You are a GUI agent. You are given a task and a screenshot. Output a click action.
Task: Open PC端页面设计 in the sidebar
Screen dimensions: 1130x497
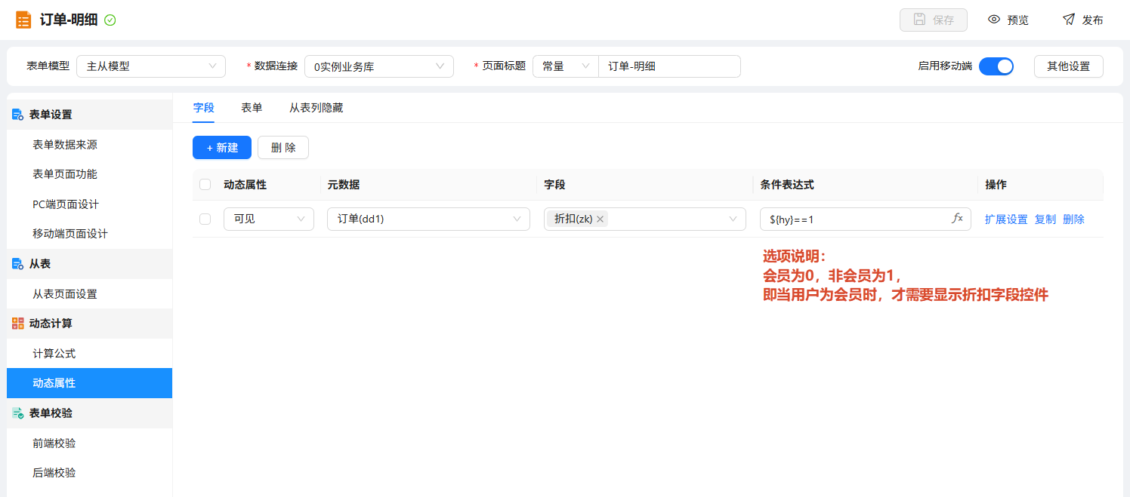pos(89,204)
